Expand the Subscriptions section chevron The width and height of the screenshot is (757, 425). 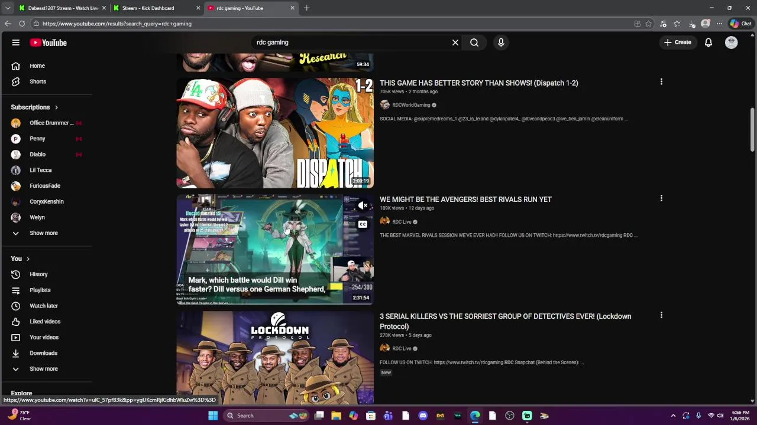(x=56, y=107)
